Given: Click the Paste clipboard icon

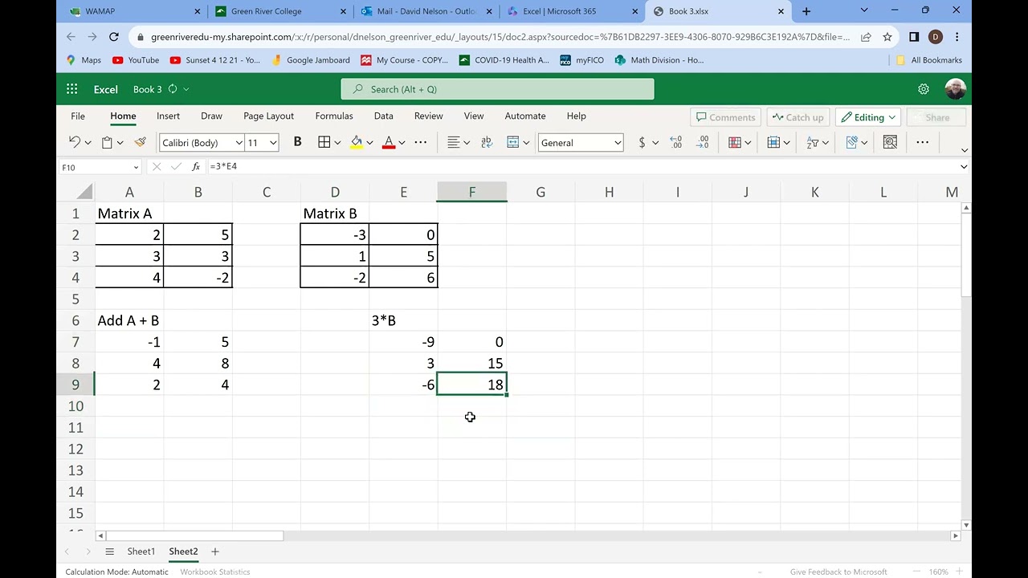Looking at the screenshot, I should pos(107,142).
